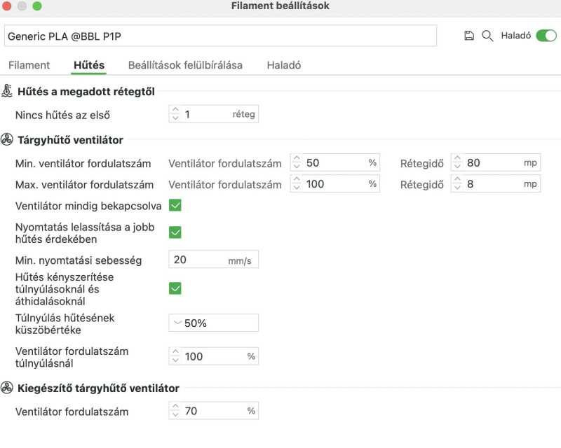The width and height of the screenshot is (561, 448).
Task: Decrease the Min. fan speed 50% value
Action: tap(297, 167)
